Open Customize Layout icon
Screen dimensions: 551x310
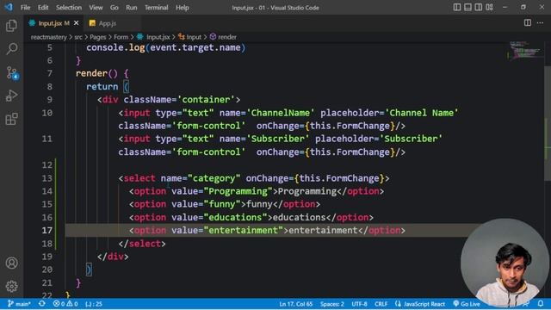(490, 7)
